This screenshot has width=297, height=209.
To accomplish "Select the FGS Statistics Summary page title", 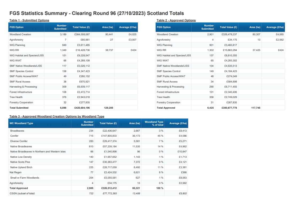I will (97, 13).
